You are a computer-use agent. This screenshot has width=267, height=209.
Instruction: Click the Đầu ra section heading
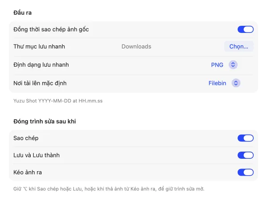[23, 12]
